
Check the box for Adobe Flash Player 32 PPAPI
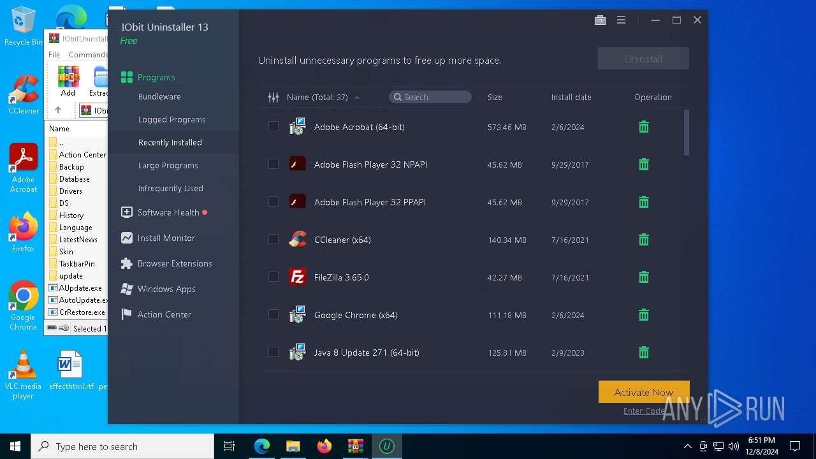(273, 202)
